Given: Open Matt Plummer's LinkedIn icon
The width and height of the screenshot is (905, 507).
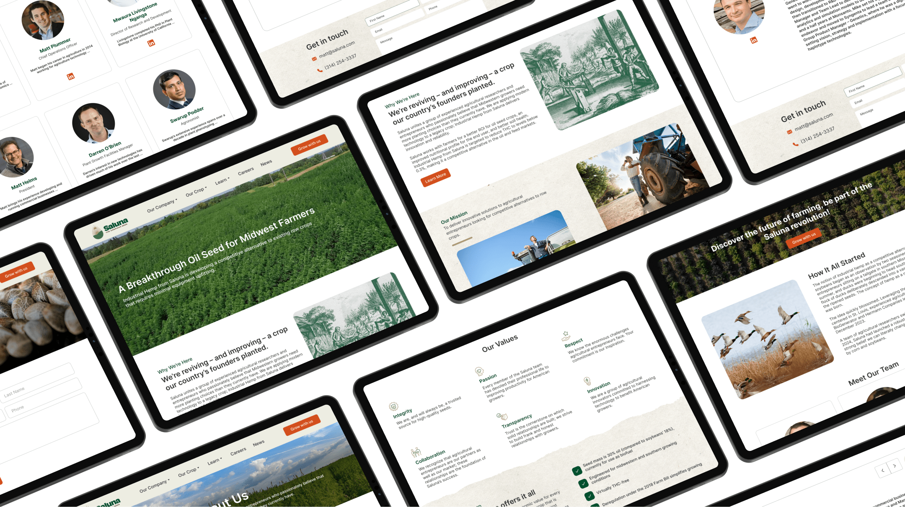Looking at the screenshot, I should pyautogui.click(x=71, y=76).
